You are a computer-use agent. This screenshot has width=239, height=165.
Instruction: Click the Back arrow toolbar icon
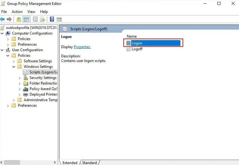point(3,19)
